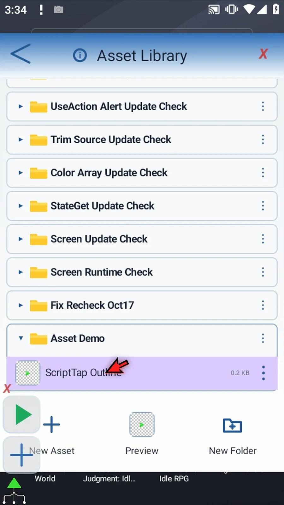284x505 pixels.
Task: Open options menu for Fix Recheck Oct17
Action: click(263, 305)
